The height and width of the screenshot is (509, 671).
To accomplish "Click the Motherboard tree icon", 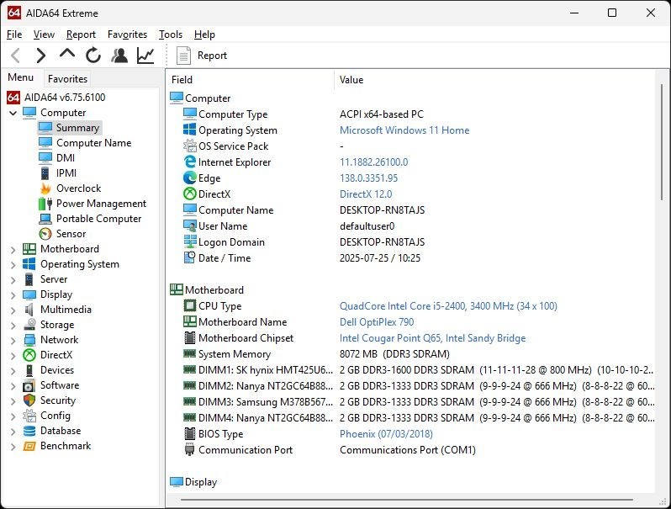I will pyautogui.click(x=29, y=249).
